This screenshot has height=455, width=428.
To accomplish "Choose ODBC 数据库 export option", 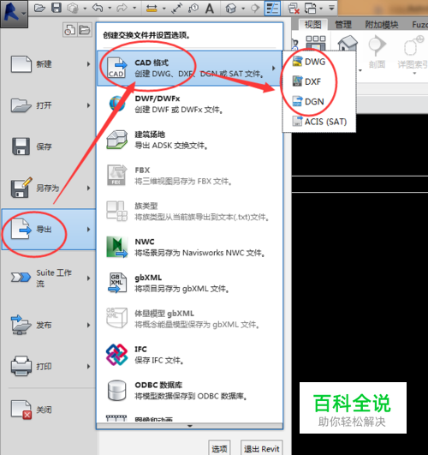I will coord(189,391).
